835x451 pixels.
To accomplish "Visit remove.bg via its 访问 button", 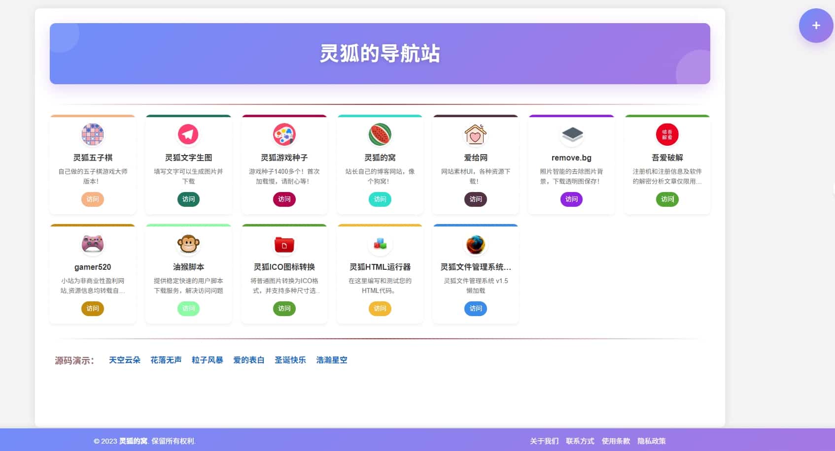I will (572, 199).
